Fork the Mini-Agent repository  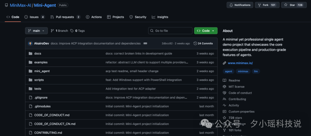click(x=267, y=5)
